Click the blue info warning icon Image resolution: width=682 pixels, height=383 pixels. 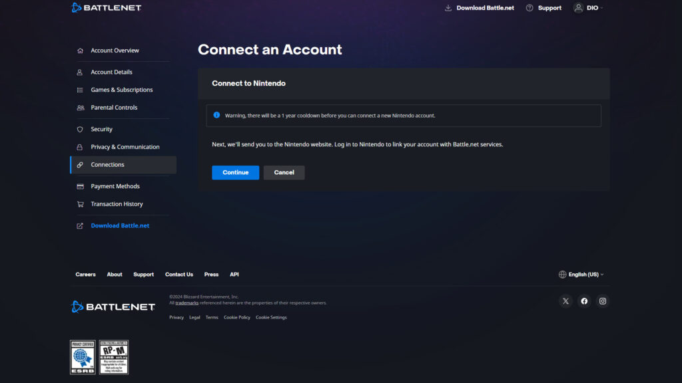point(216,115)
